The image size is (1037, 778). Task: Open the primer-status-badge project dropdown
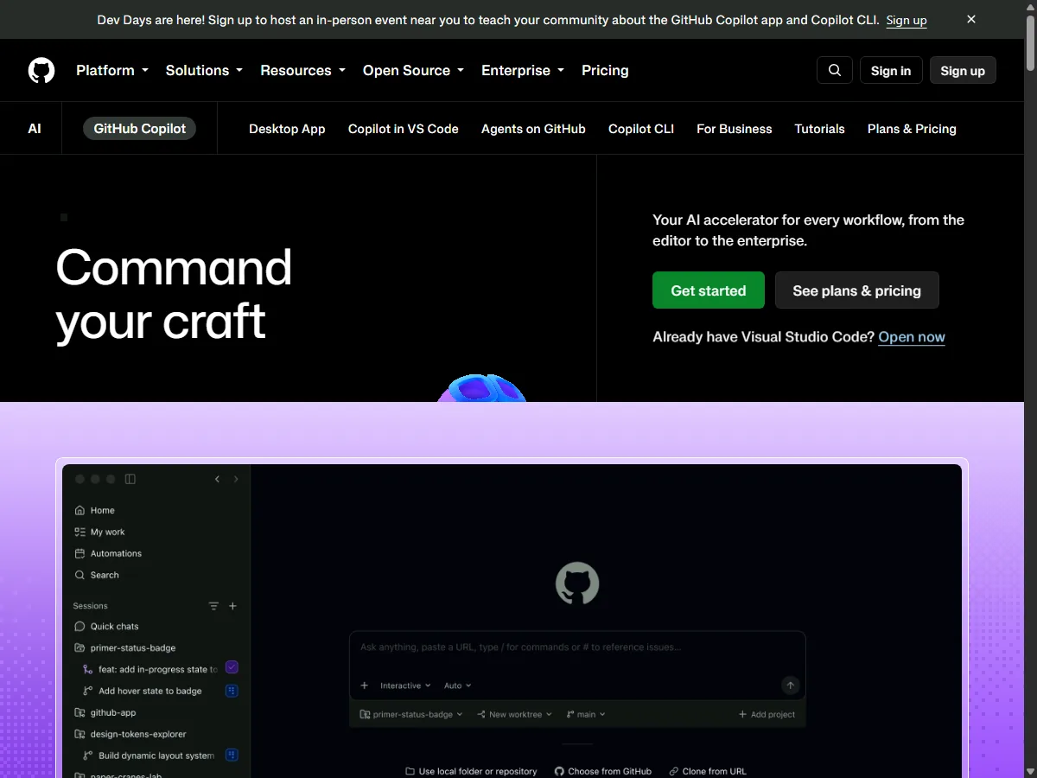click(411, 715)
